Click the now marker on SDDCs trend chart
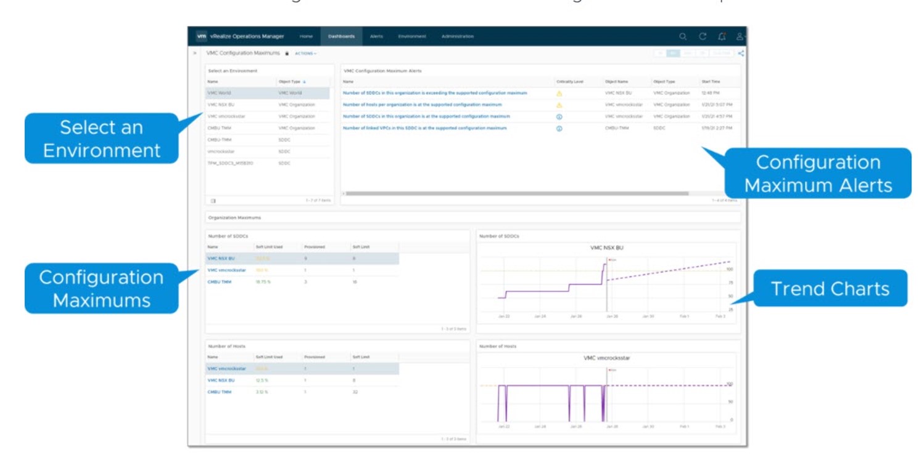This screenshot has width=924, height=468. (x=613, y=260)
